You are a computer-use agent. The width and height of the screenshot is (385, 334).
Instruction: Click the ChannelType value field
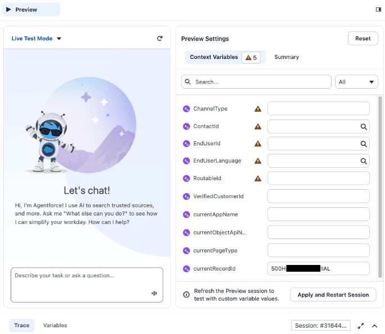(319, 108)
